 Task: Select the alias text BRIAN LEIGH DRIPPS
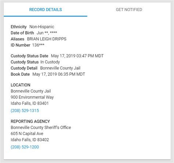click(x=47, y=39)
